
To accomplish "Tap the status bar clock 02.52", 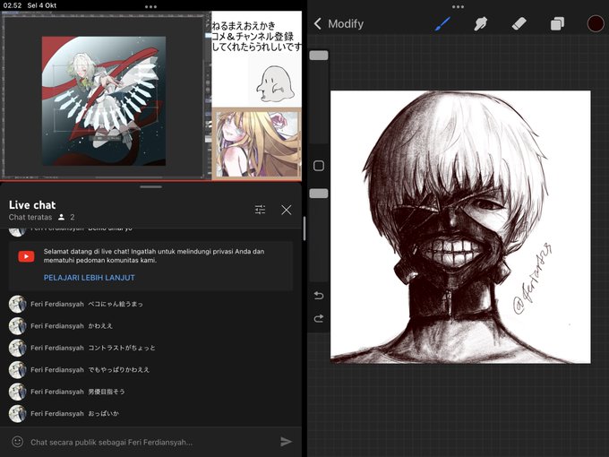I will [x=12, y=5].
